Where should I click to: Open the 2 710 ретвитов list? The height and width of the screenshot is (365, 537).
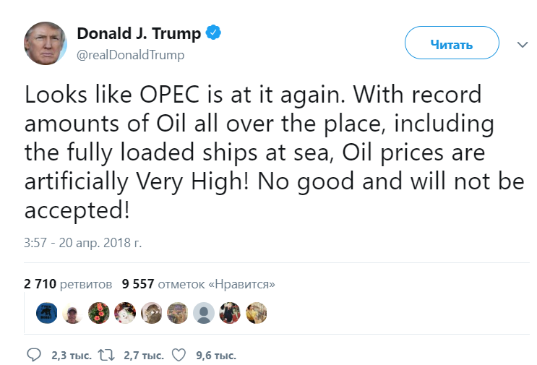[x=68, y=284]
